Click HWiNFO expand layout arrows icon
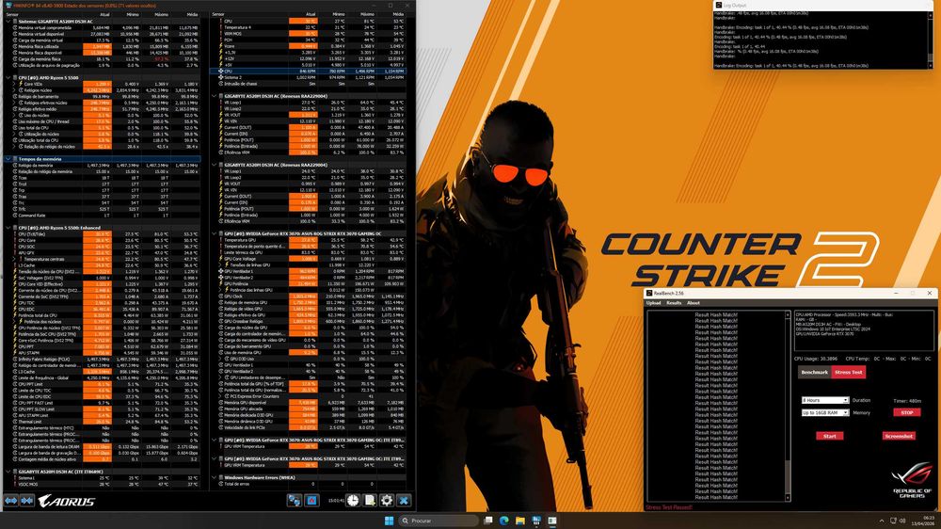The height and width of the screenshot is (529, 941). coord(10,500)
